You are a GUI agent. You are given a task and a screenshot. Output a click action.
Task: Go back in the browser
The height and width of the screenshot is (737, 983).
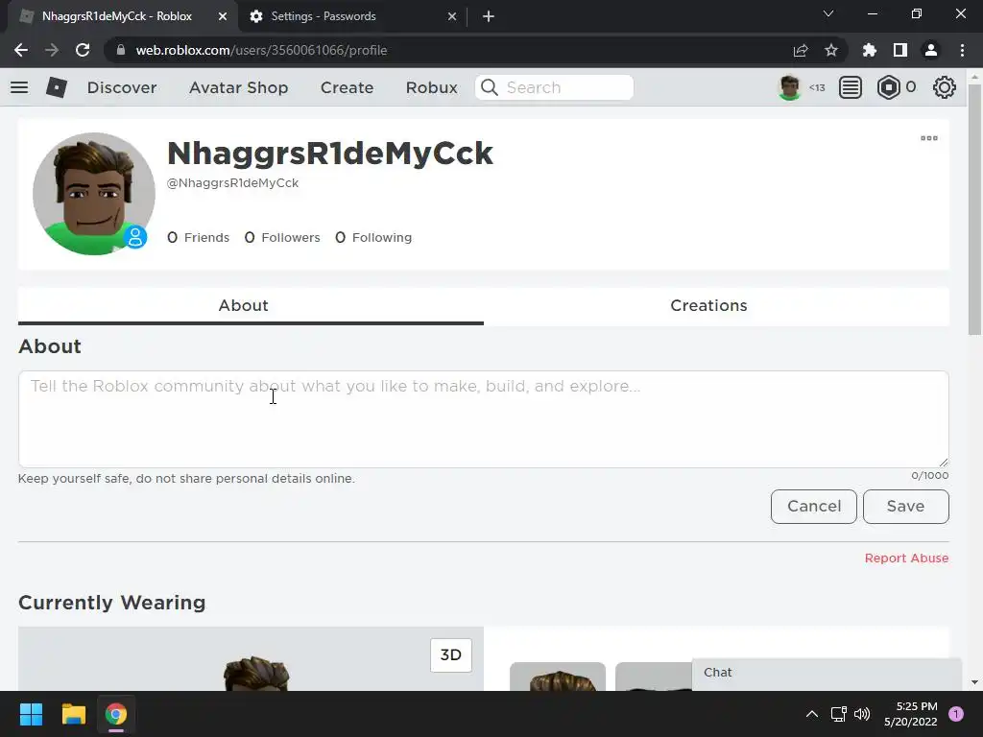click(x=21, y=50)
